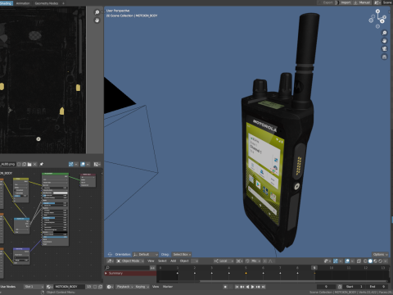
Task: Jump to the timeline end frame
Action: (264, 287)
